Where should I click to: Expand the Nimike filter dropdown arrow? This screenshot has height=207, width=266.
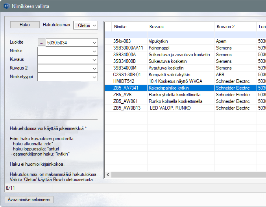point(94,51)
